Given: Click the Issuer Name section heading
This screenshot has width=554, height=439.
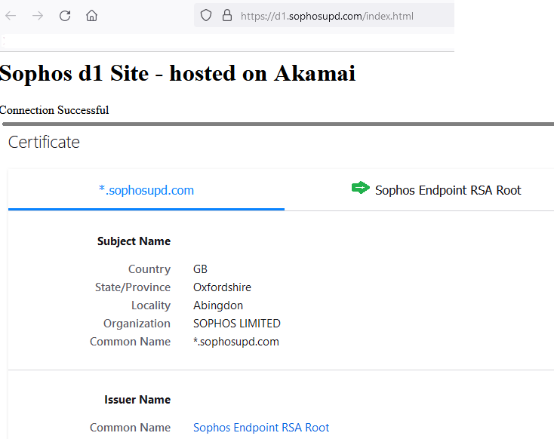Looking at the screenshot, I should click(x=137, y=400).
